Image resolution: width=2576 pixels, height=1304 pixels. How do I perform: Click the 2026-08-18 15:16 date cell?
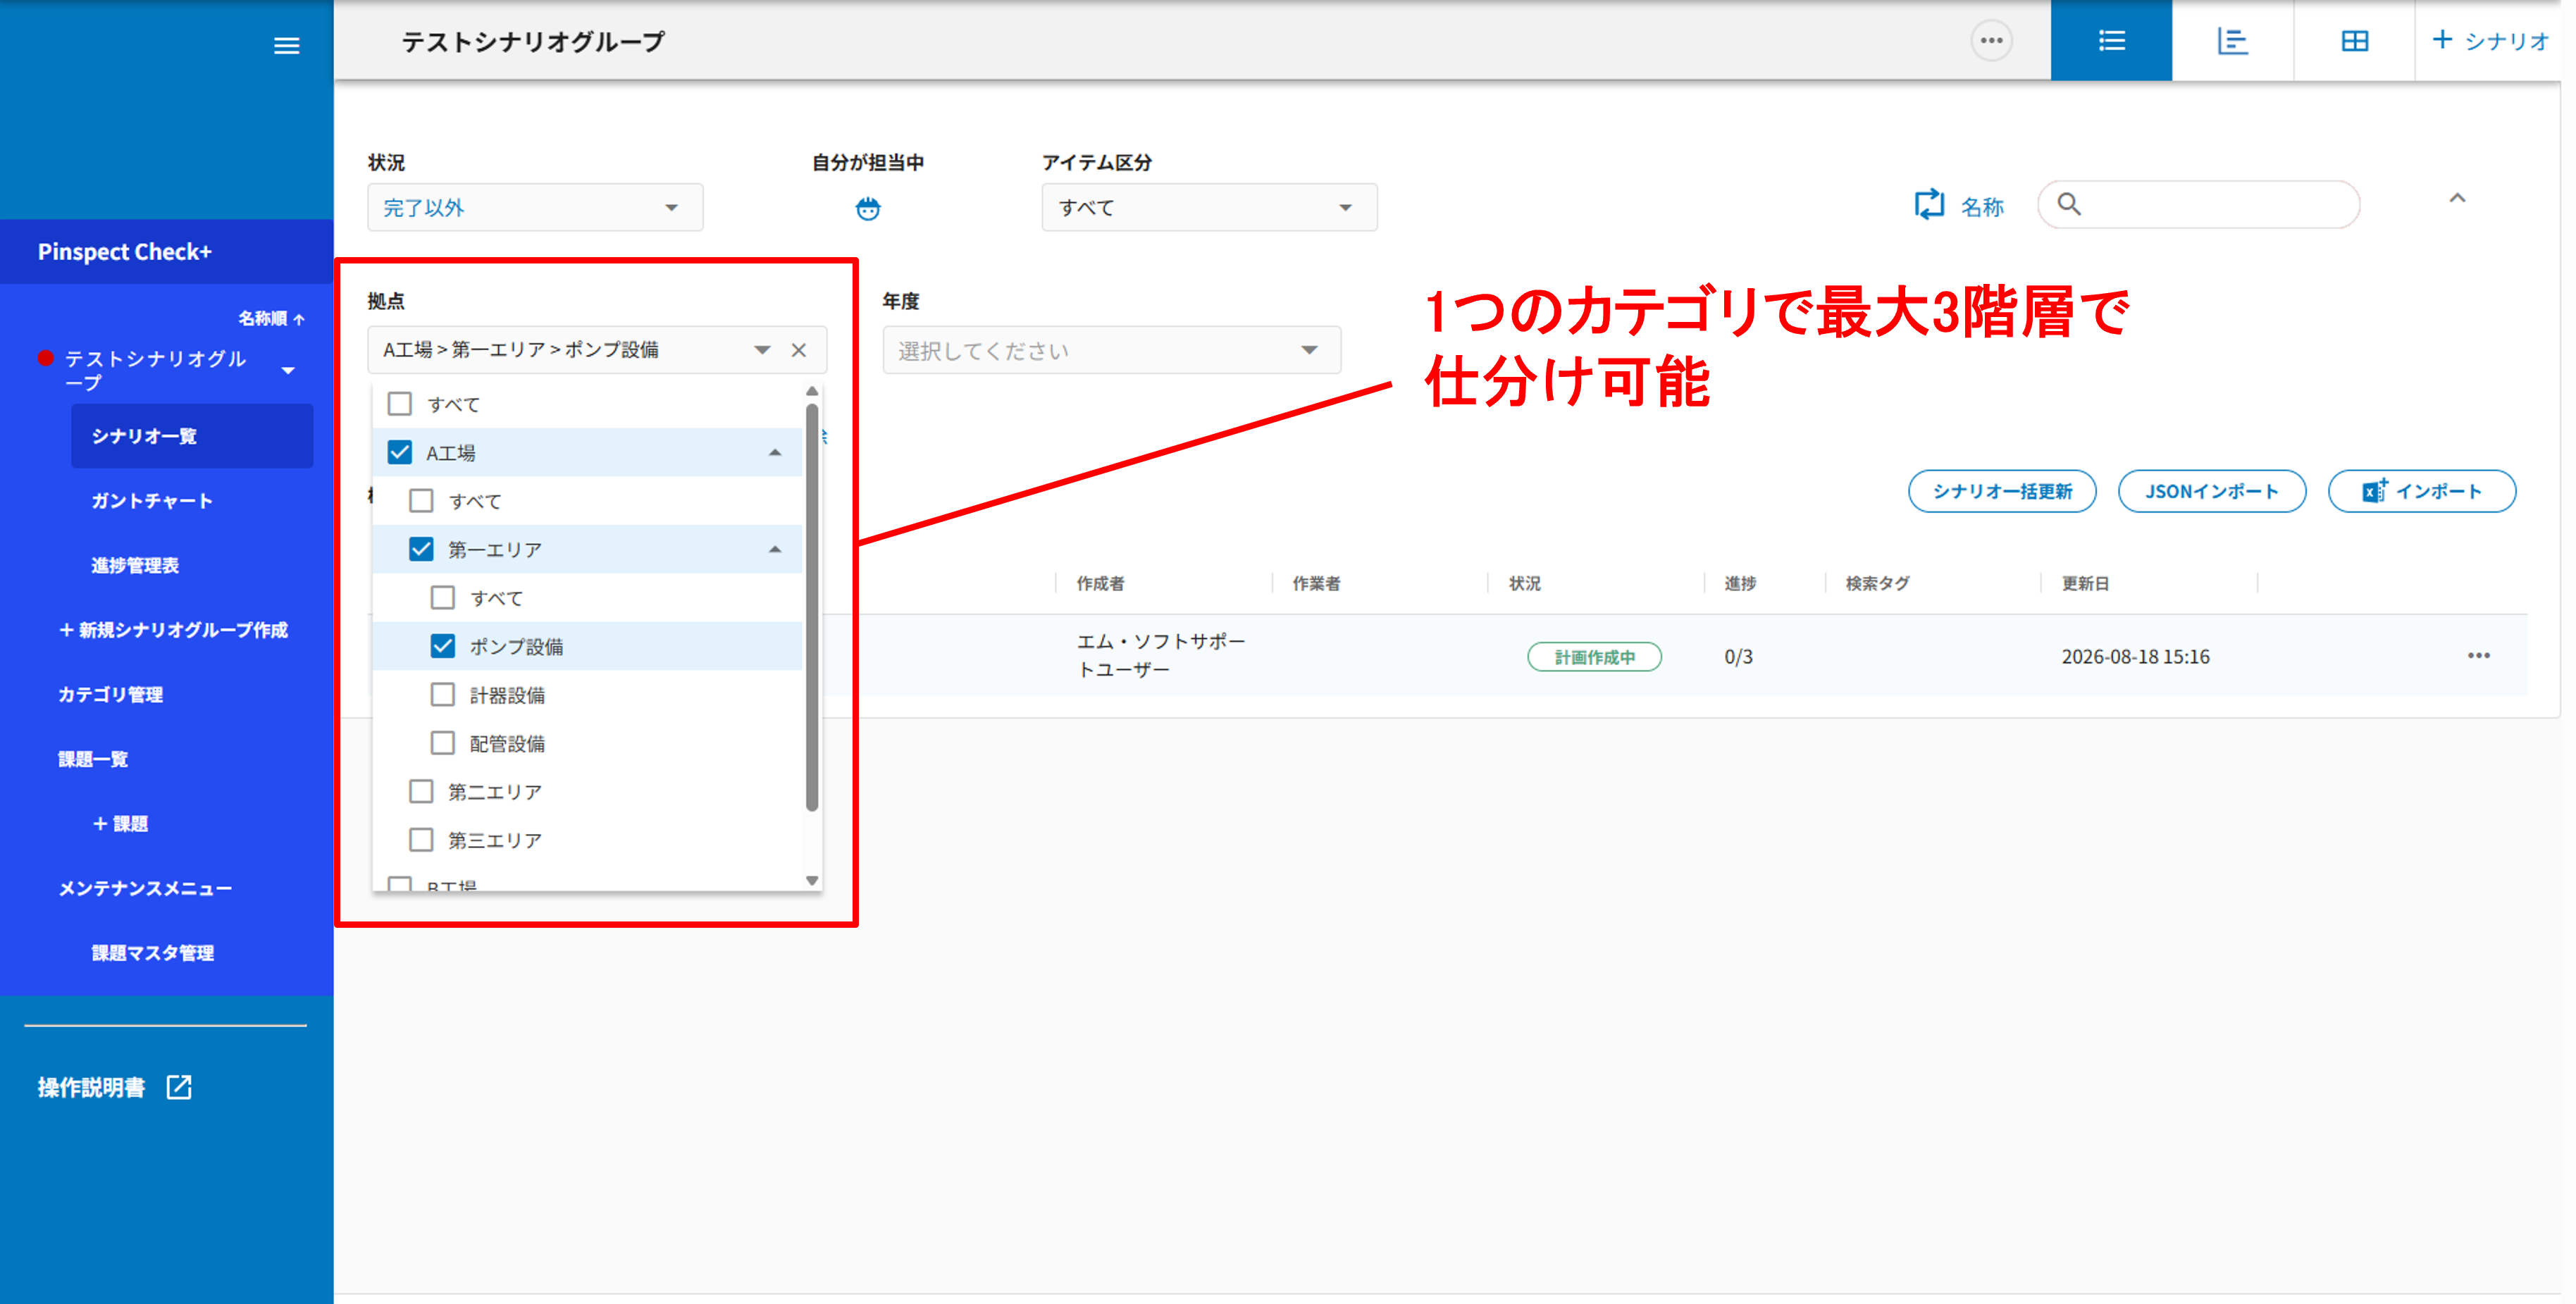click(x=2135, y=657)
